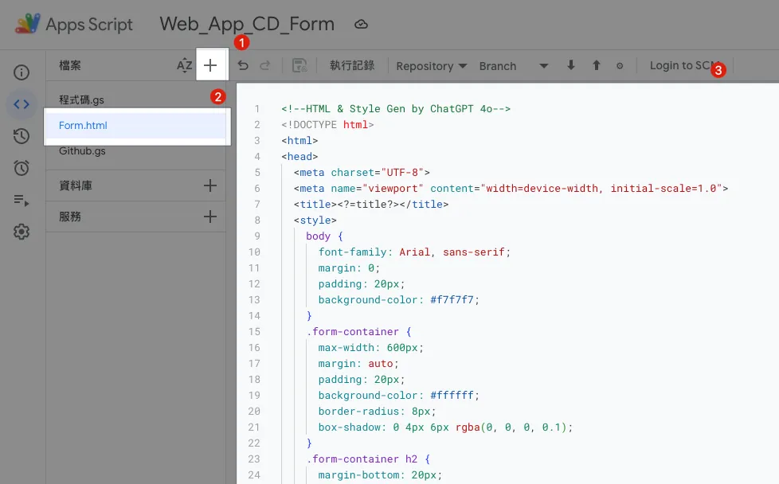Screen dimensions: 779x484
Task: Open project history in the left sidebar
Action: point(22,136)
